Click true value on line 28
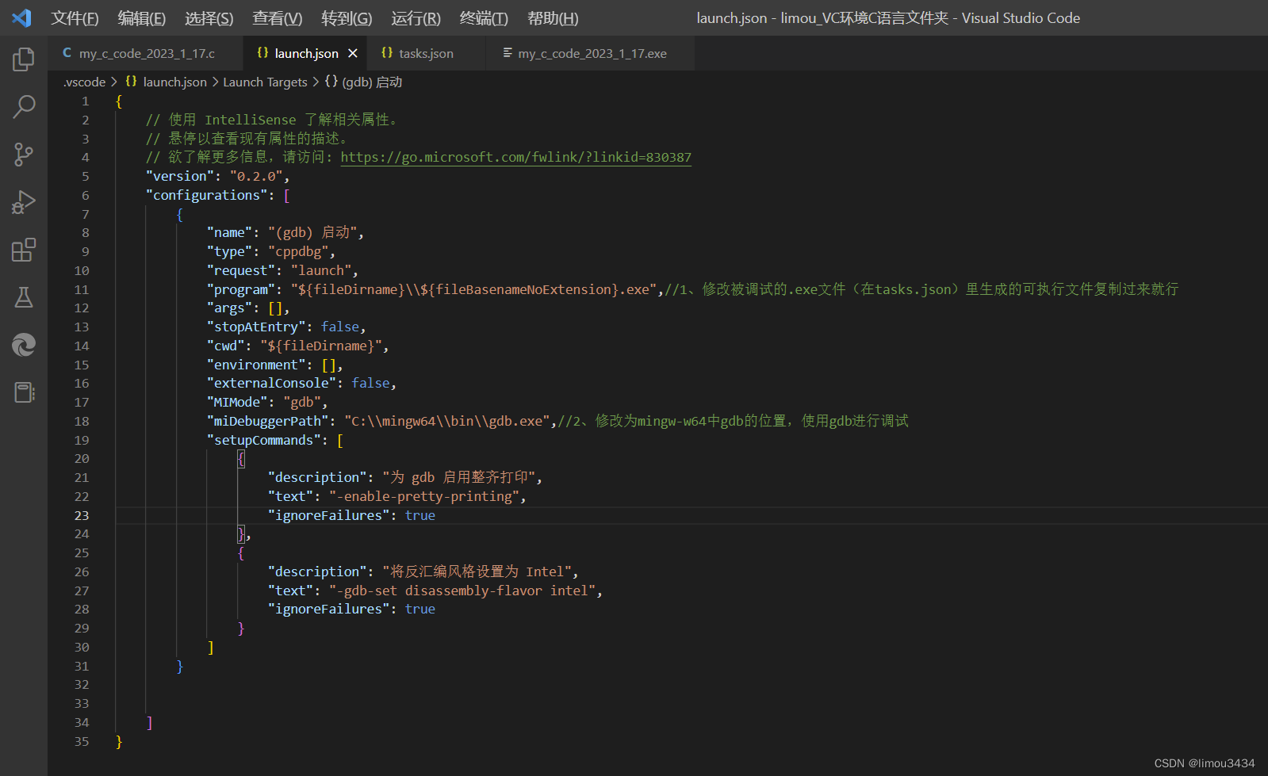1268x776 pixels. pyautogui.click(x=420, y=609)
